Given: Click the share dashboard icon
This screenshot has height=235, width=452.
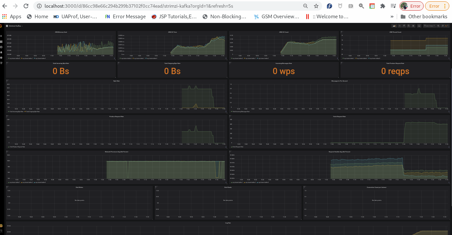Looking at the screenshot, I should (x=404, y=26).
